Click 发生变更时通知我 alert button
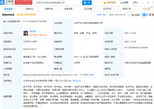Screen dimensions: 154x109 26,15
